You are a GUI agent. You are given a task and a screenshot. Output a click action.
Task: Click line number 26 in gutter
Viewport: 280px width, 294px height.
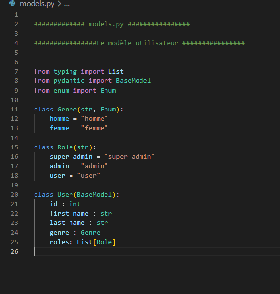click(x=14, y=251)
